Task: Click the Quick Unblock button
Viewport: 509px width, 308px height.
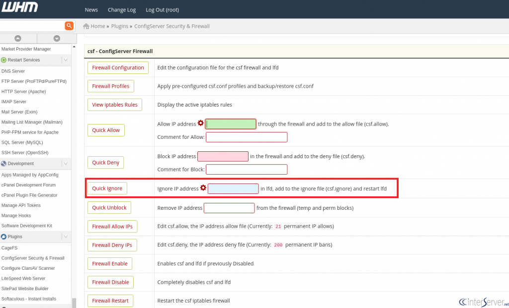Action: click(109, 208)
